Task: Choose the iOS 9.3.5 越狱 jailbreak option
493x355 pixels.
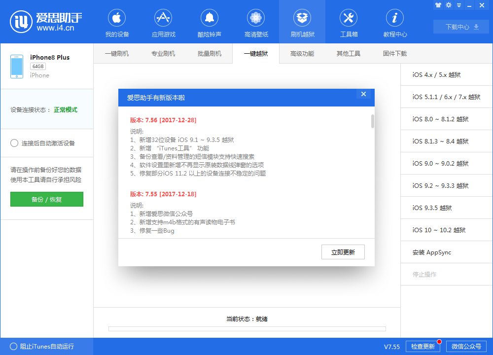Action: pos(446,208)
